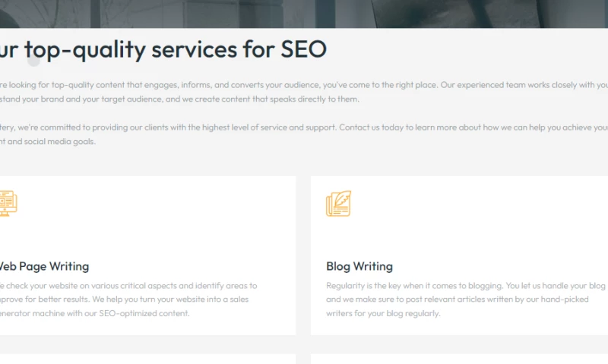The width and height of the screenshot is (608, 364).
Task: Click 'post relevant articles written by' text line
Action: coord(426,300)
